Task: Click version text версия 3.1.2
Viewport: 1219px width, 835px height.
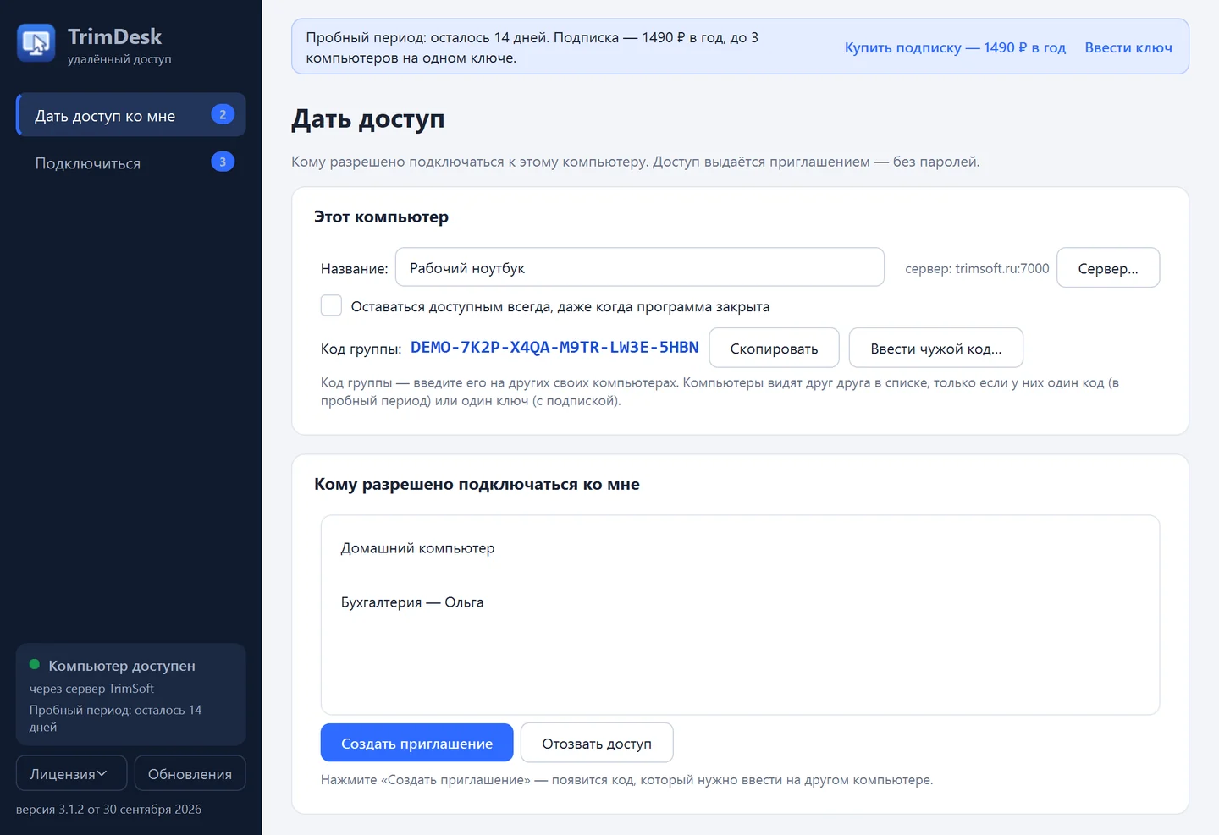Action: (108, 809)
